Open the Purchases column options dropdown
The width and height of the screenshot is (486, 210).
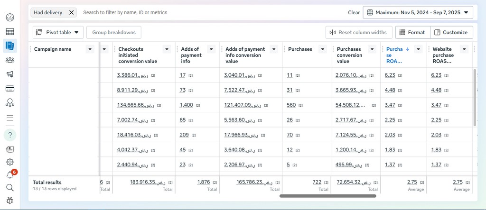[322, 49]
